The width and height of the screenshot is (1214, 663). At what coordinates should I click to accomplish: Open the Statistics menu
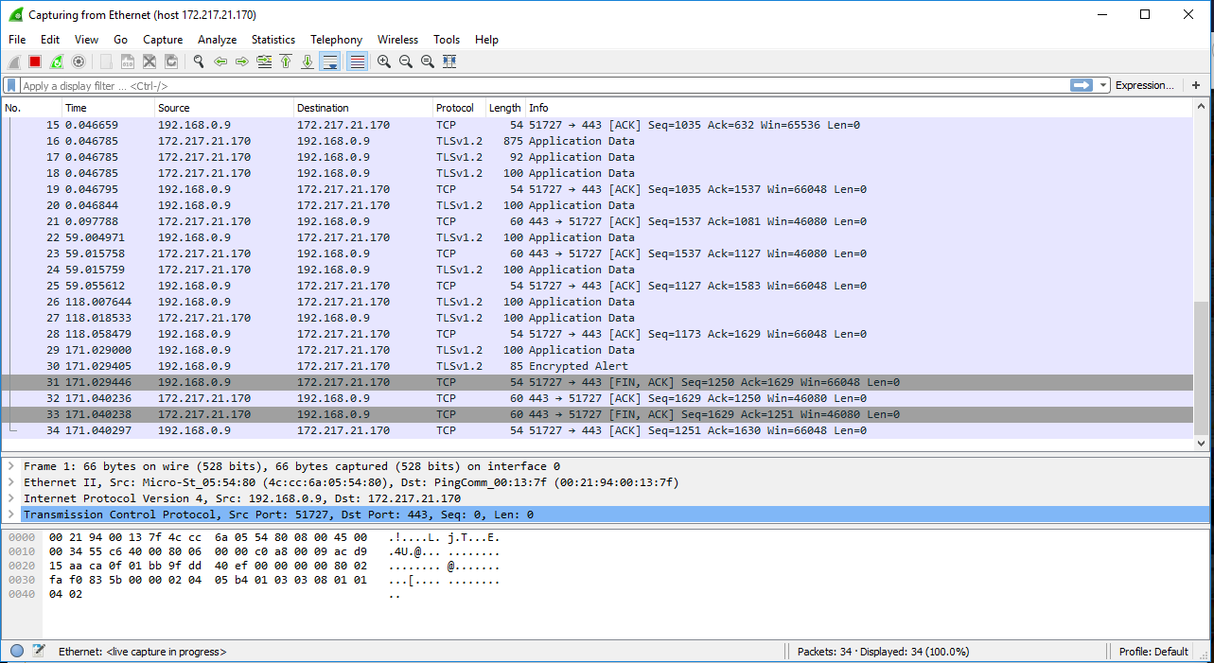(273, 40)
